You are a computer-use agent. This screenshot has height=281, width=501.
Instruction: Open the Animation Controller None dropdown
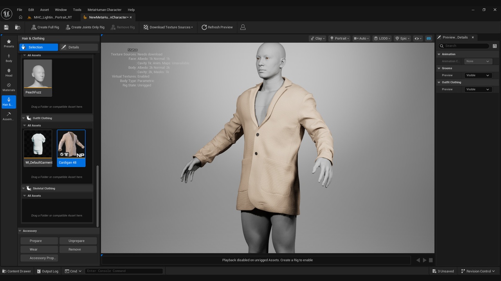tap(478, 61)
